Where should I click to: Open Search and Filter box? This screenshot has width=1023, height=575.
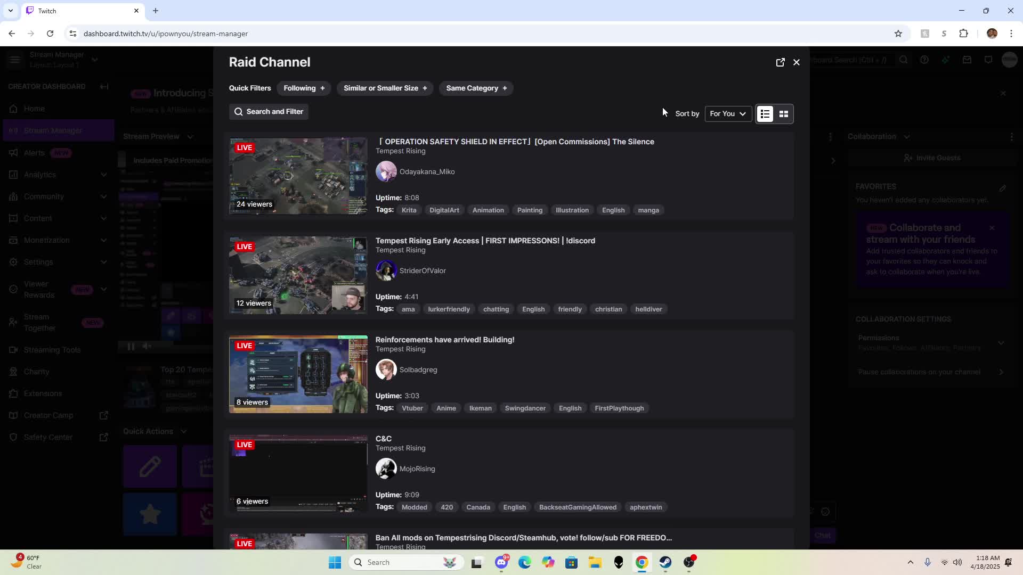point(269,112)
